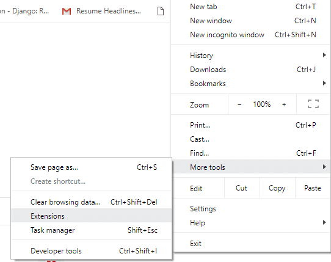331x262 pixels.
Task: Click the Paste edit button
Action: click(313, 188)
